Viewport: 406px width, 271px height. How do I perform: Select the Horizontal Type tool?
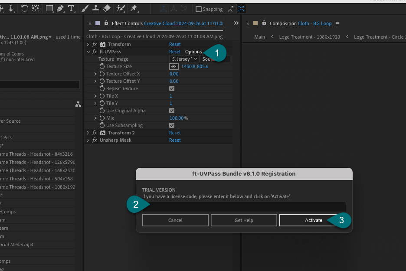[71, 9]
